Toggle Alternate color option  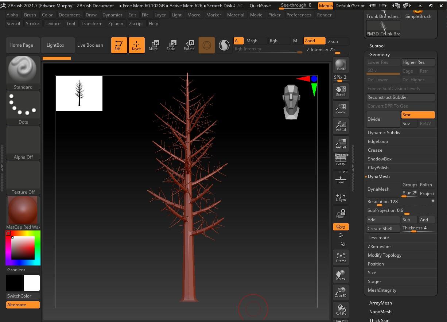(23, 305)
